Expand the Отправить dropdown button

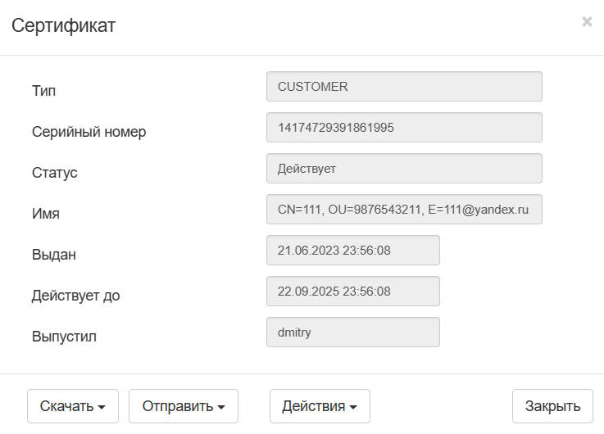183,406
